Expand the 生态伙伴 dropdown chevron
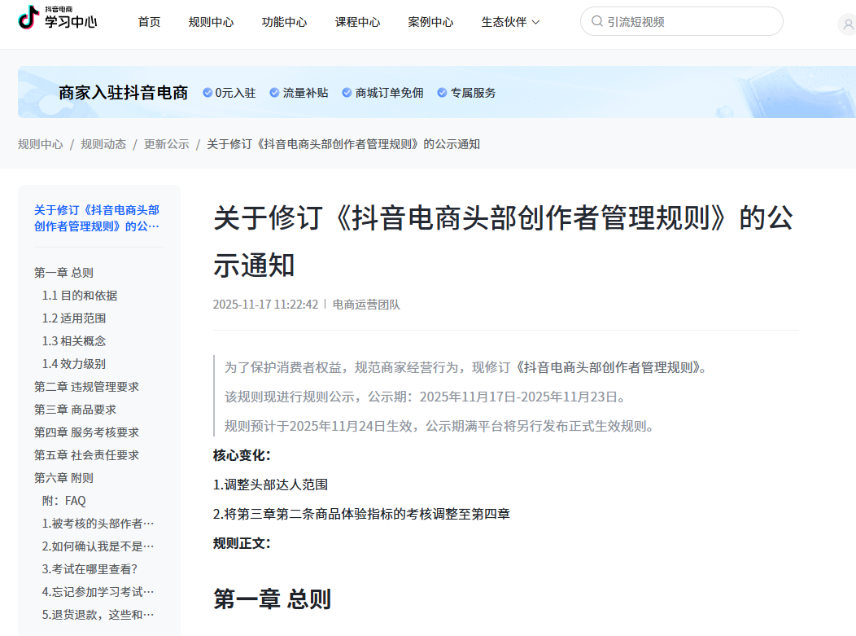This screenshot has height=636, width=856. [536, 23]
